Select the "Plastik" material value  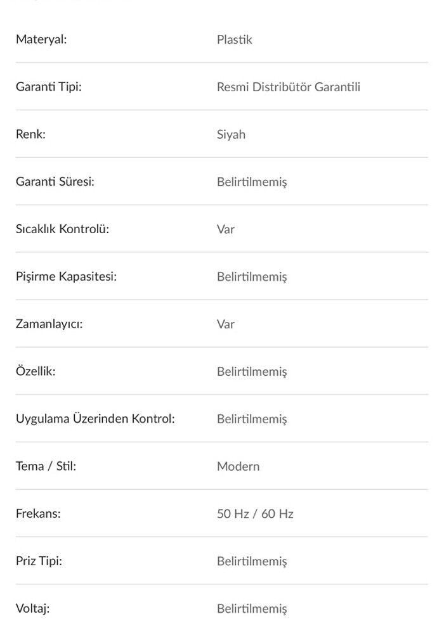coord(234,39)
